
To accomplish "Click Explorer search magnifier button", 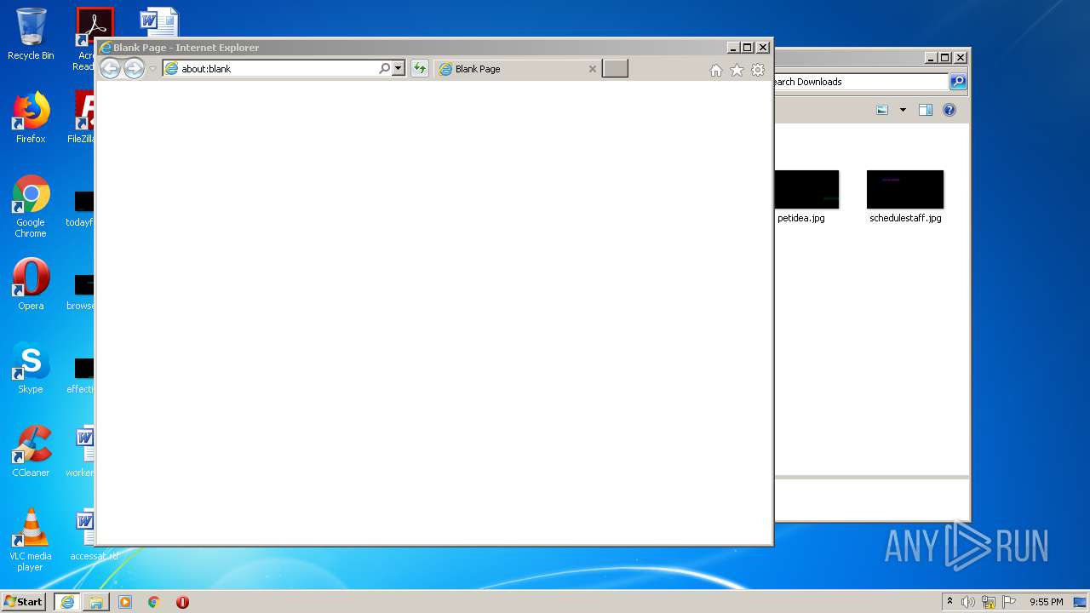I will point(958,82).
